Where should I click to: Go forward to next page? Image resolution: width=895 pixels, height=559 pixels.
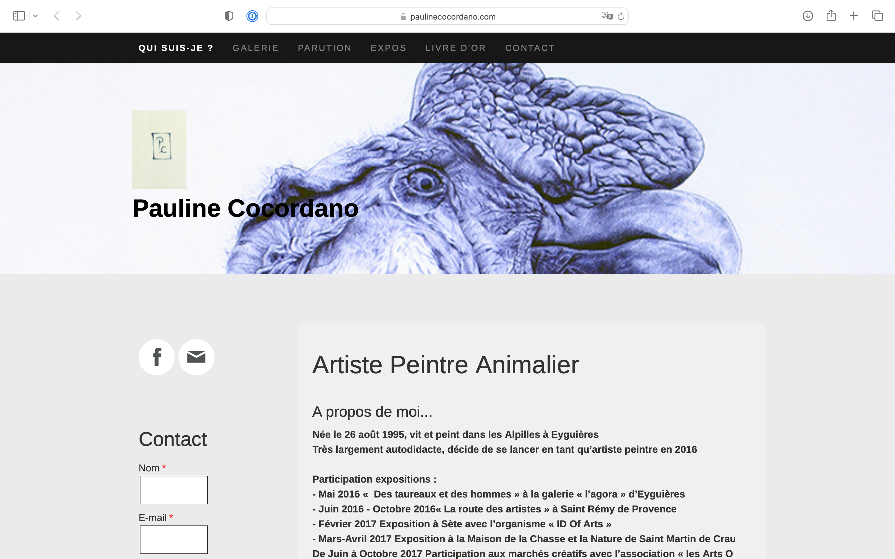tap(78, 16)
